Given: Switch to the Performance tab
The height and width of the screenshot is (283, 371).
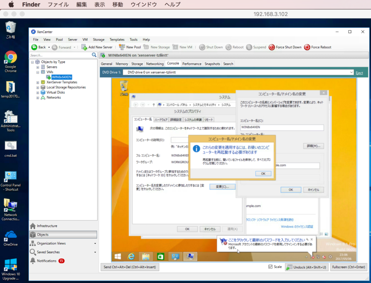Looking at the screenshot, I should 192,64.
